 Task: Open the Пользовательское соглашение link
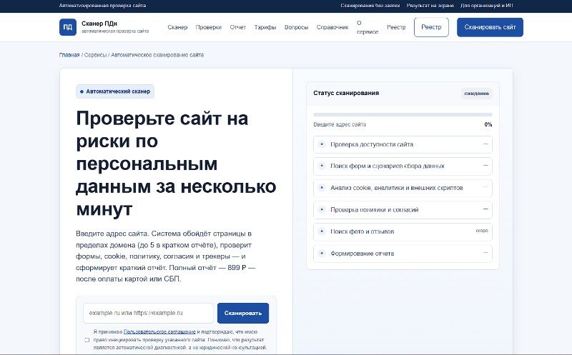tap(159, 332)
